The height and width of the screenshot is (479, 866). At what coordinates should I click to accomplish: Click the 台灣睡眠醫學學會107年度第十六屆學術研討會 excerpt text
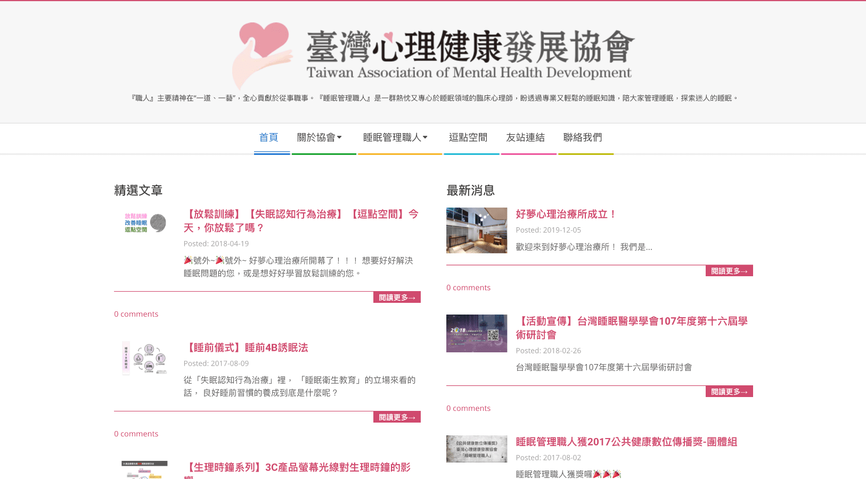click(604, 367)
